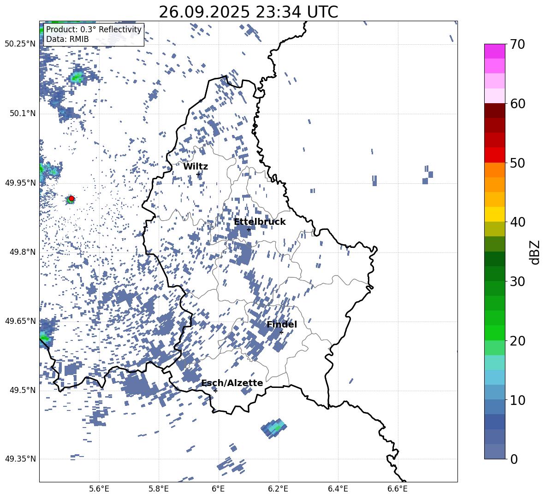Click the colorbar 70 tick label
546x498 pixels.
(x=518, y=44)
